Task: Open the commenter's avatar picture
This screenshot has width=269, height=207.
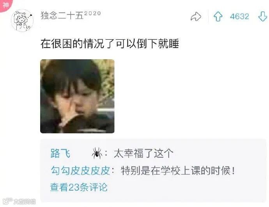Action: pos(22,21)
